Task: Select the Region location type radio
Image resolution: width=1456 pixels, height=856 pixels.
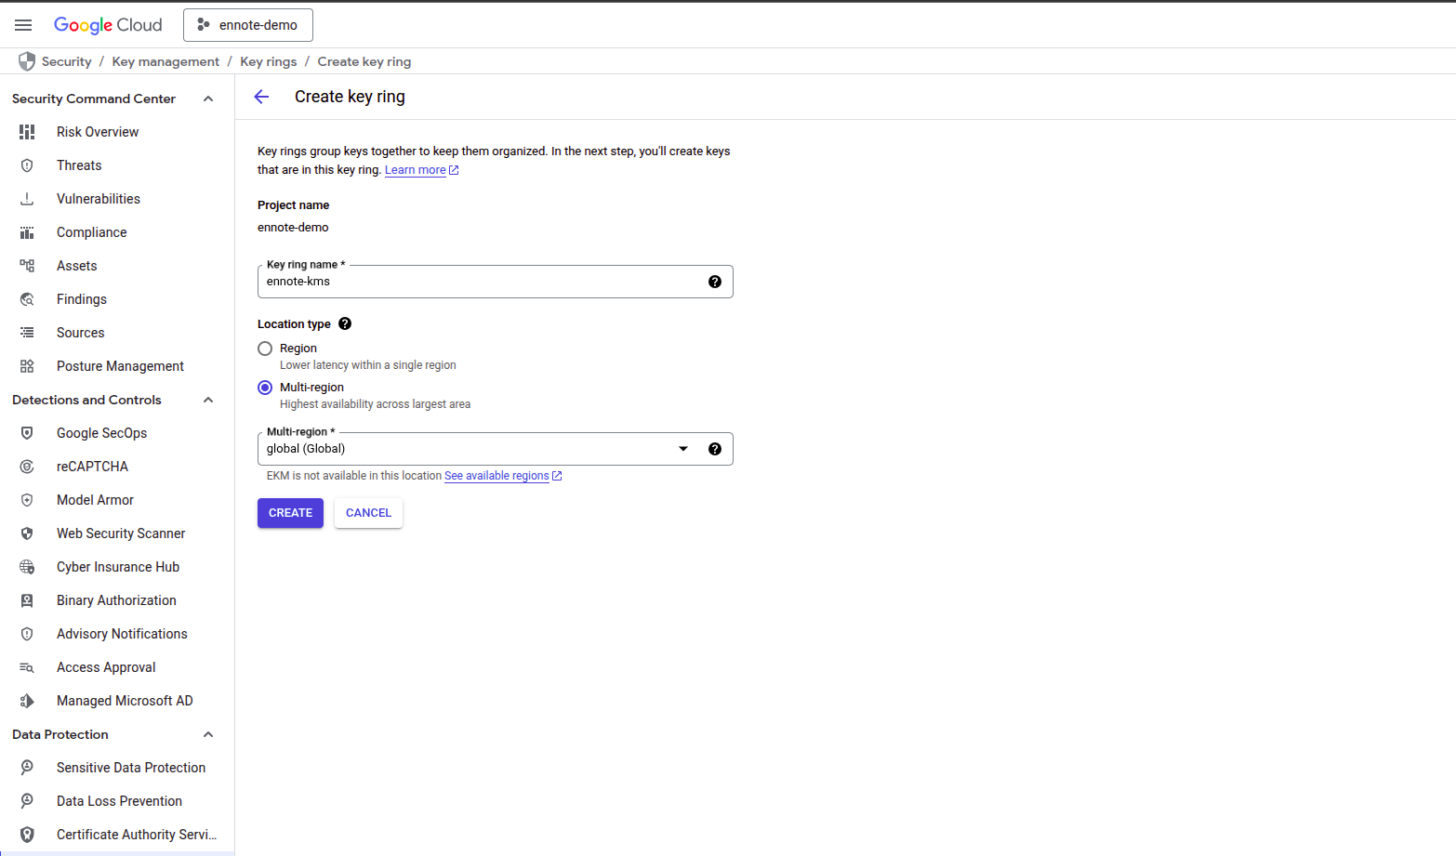Action: 265,349
